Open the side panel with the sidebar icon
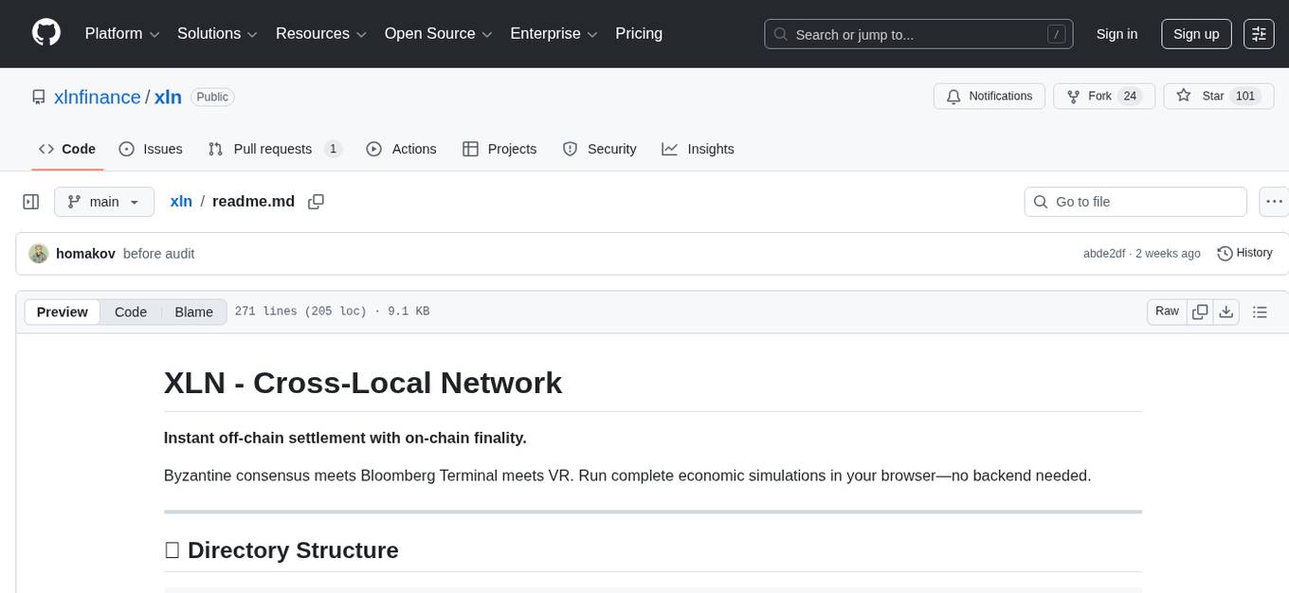Screen dimensions: 1289x593 point(30,201)
